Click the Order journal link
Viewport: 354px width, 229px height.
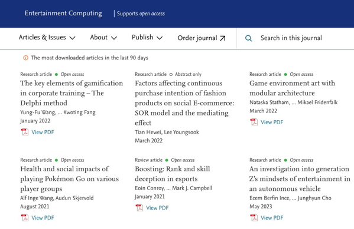(x=202, y=38)
